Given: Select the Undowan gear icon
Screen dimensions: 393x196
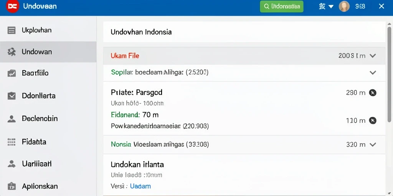Looking at the screenshot, I should click(12, 52).
